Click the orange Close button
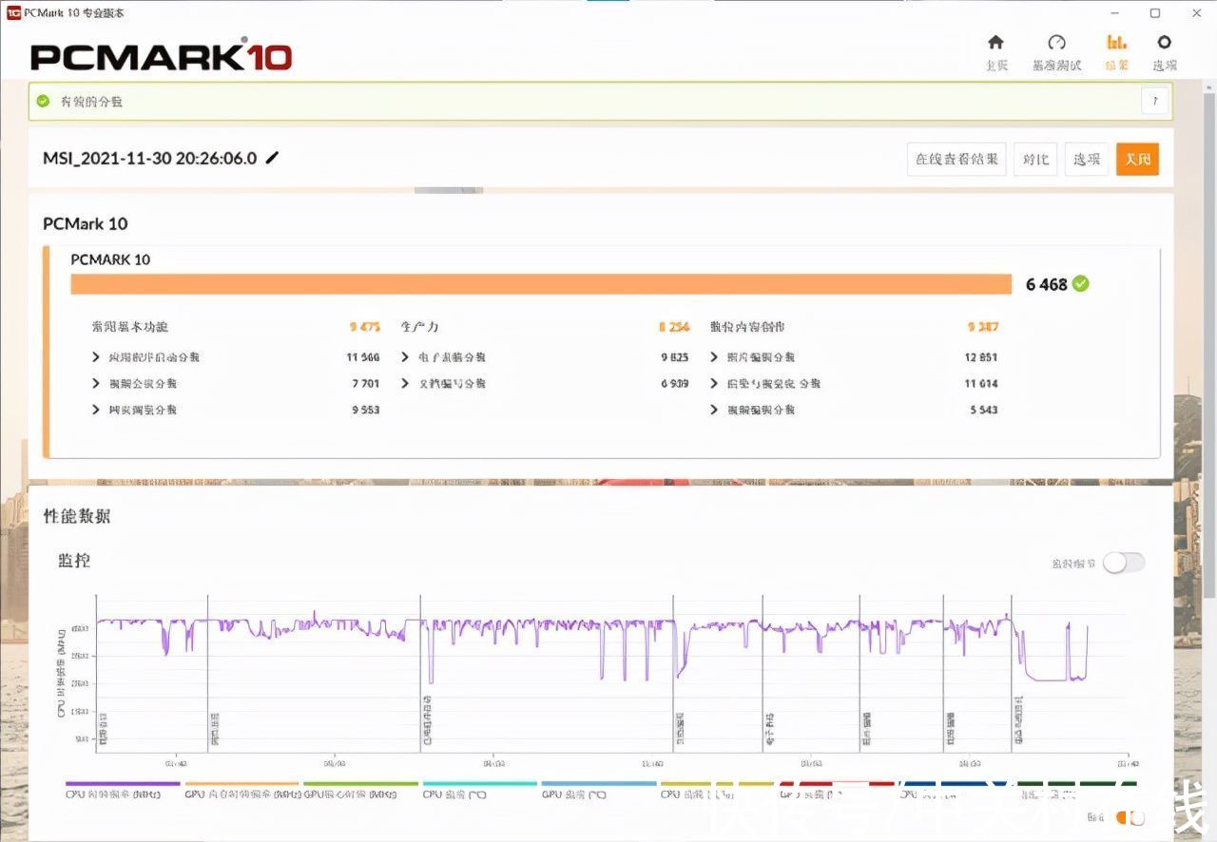1217x842 pixels. tap(1137, 159)
